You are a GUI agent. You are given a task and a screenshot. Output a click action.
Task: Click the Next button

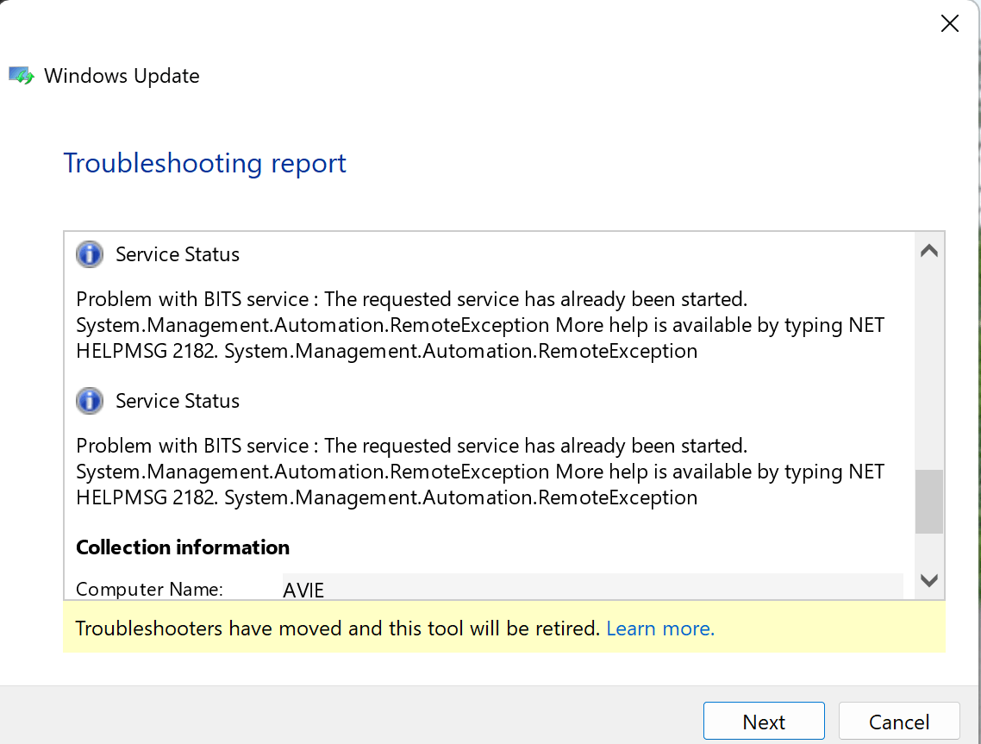pos(763,722)
